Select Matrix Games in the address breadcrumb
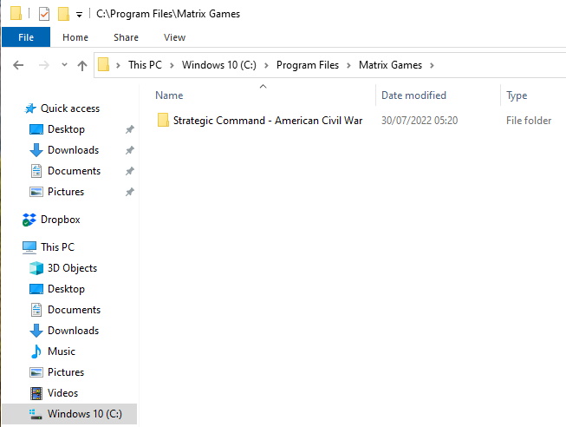Image resolution: width=566 pixels, height=427 pixels. (390, 65)
